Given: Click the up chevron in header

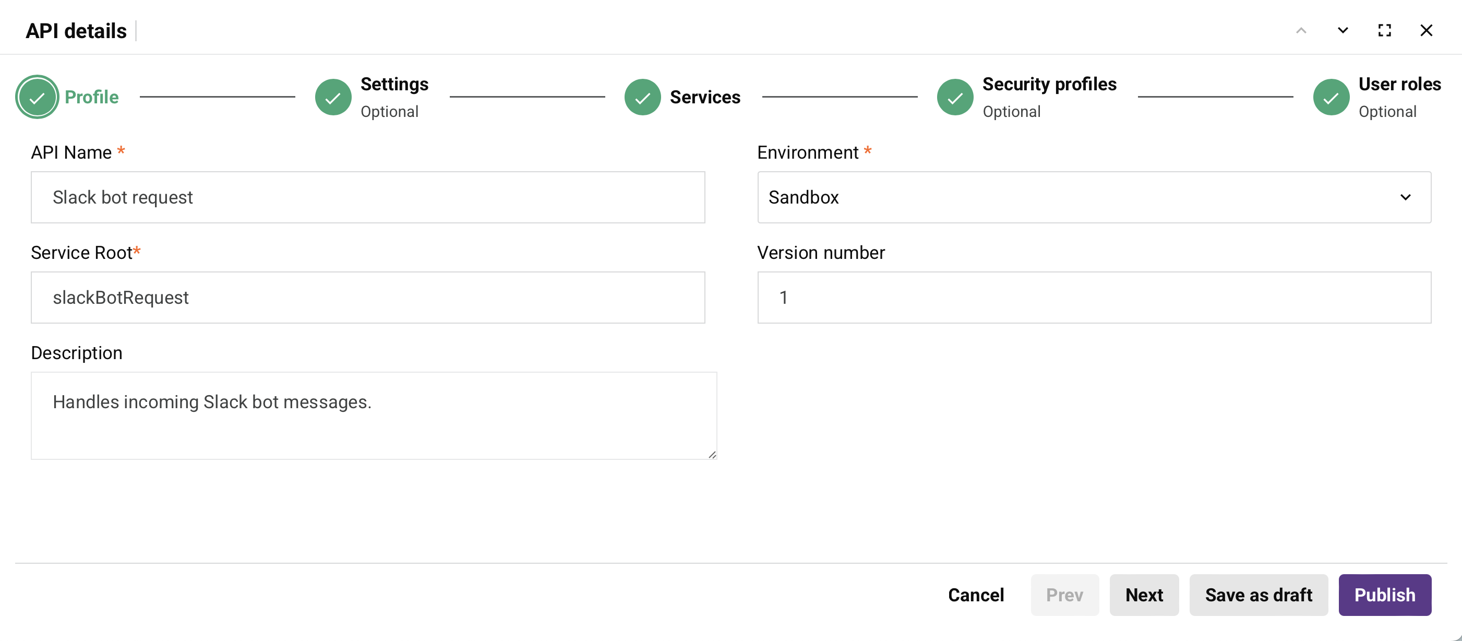Looking at the screenshot, I should click(x=1301, y=31).
